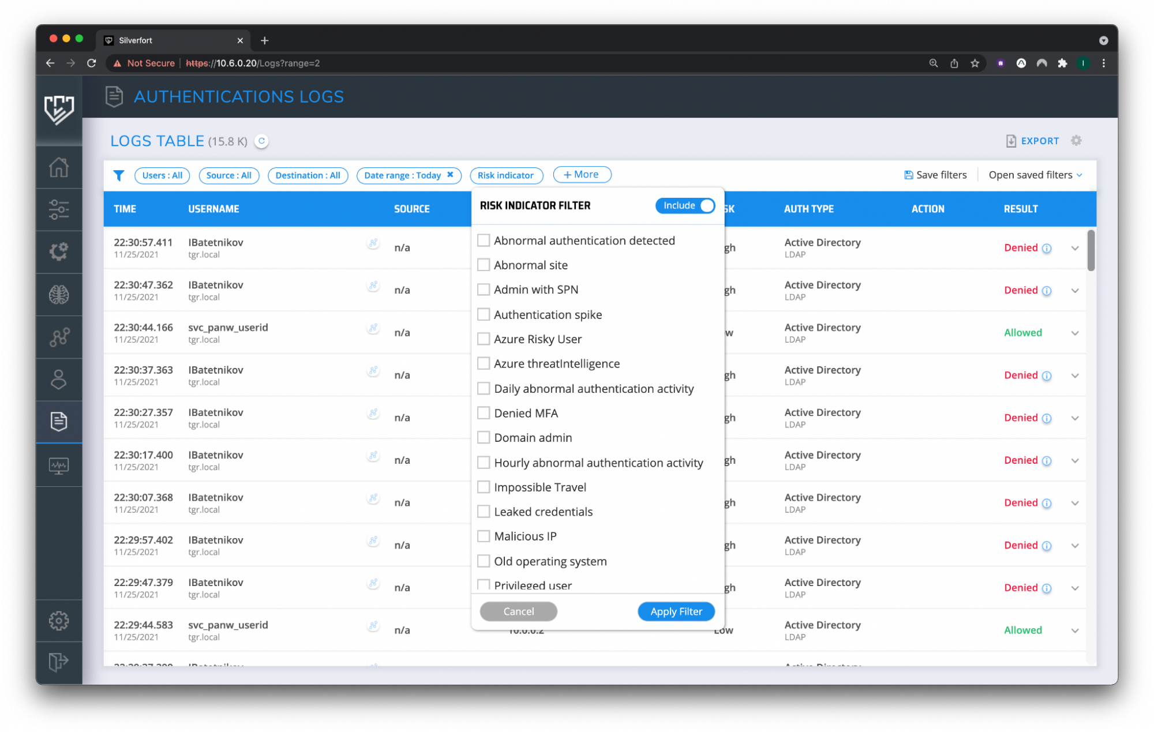Open the monitor health sidebar icon
The width and height of the screenshot is (1154, 732).
pyautogui.click(x=59, y=466)
